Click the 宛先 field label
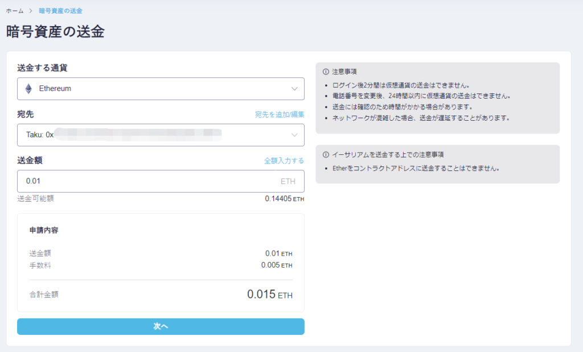The height and width of the screenshot is (352, 583). pos(25,114)
